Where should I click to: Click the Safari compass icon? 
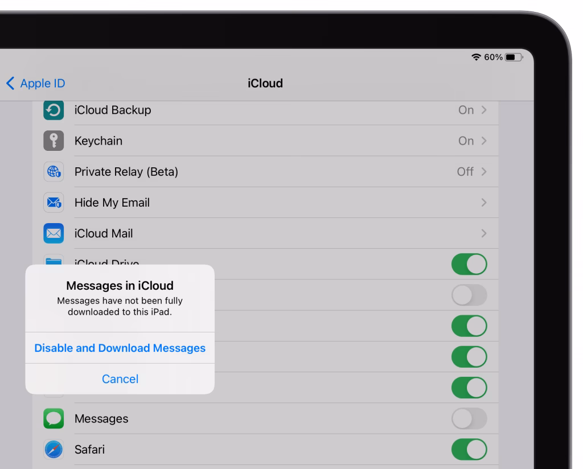tap(53, 449)
